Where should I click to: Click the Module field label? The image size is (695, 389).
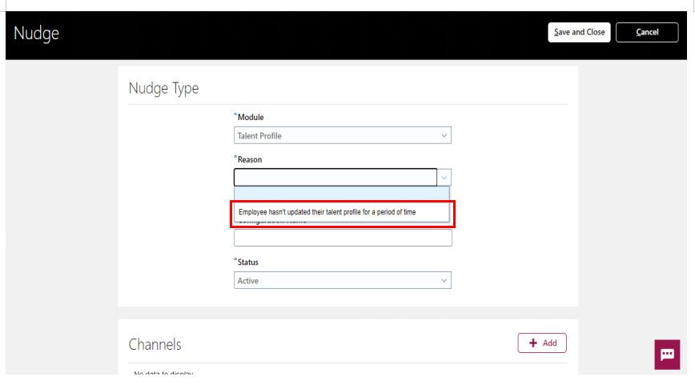point(251,118)
